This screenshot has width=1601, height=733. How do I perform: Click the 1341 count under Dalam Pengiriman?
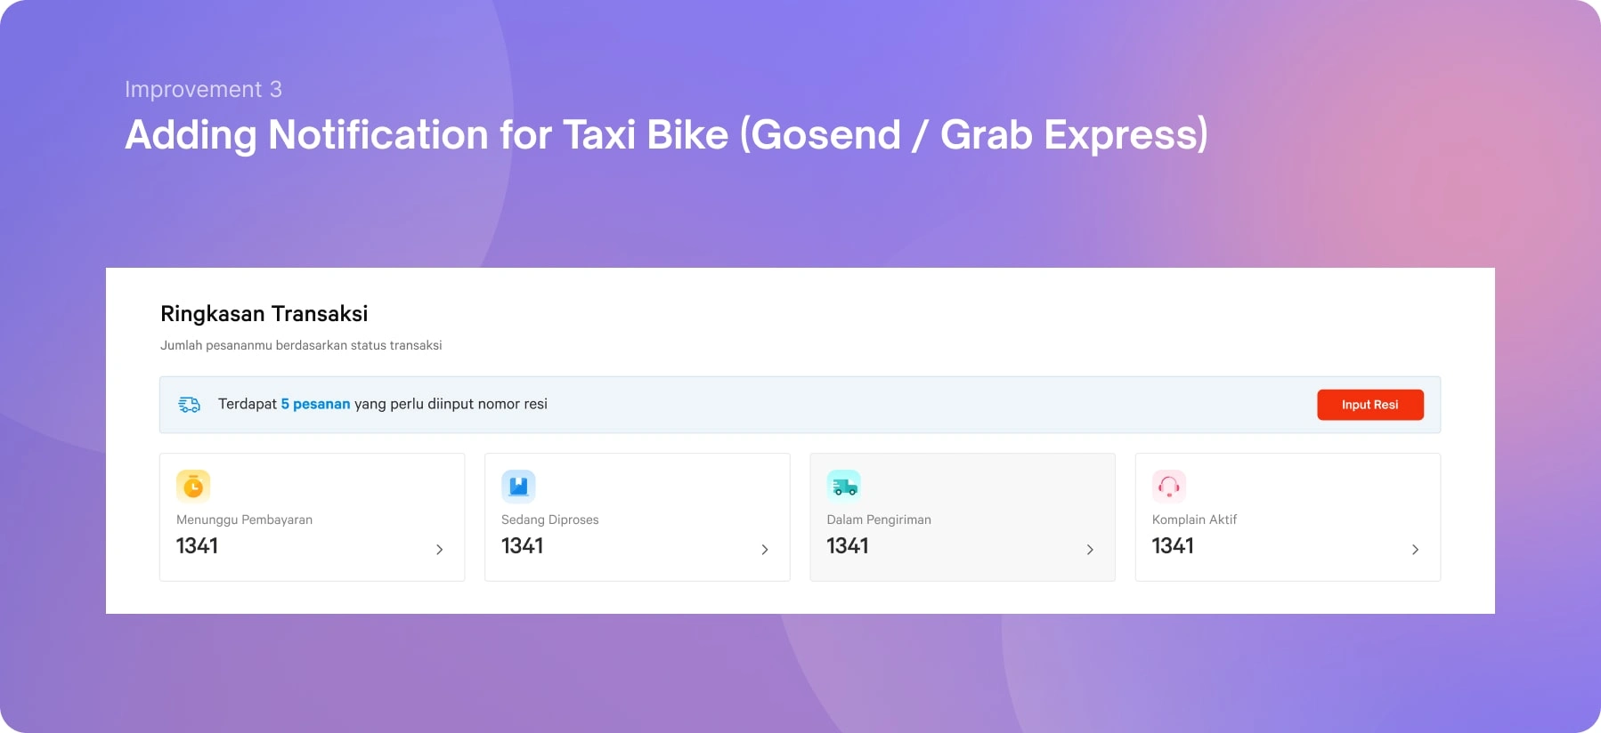[848, 546]
